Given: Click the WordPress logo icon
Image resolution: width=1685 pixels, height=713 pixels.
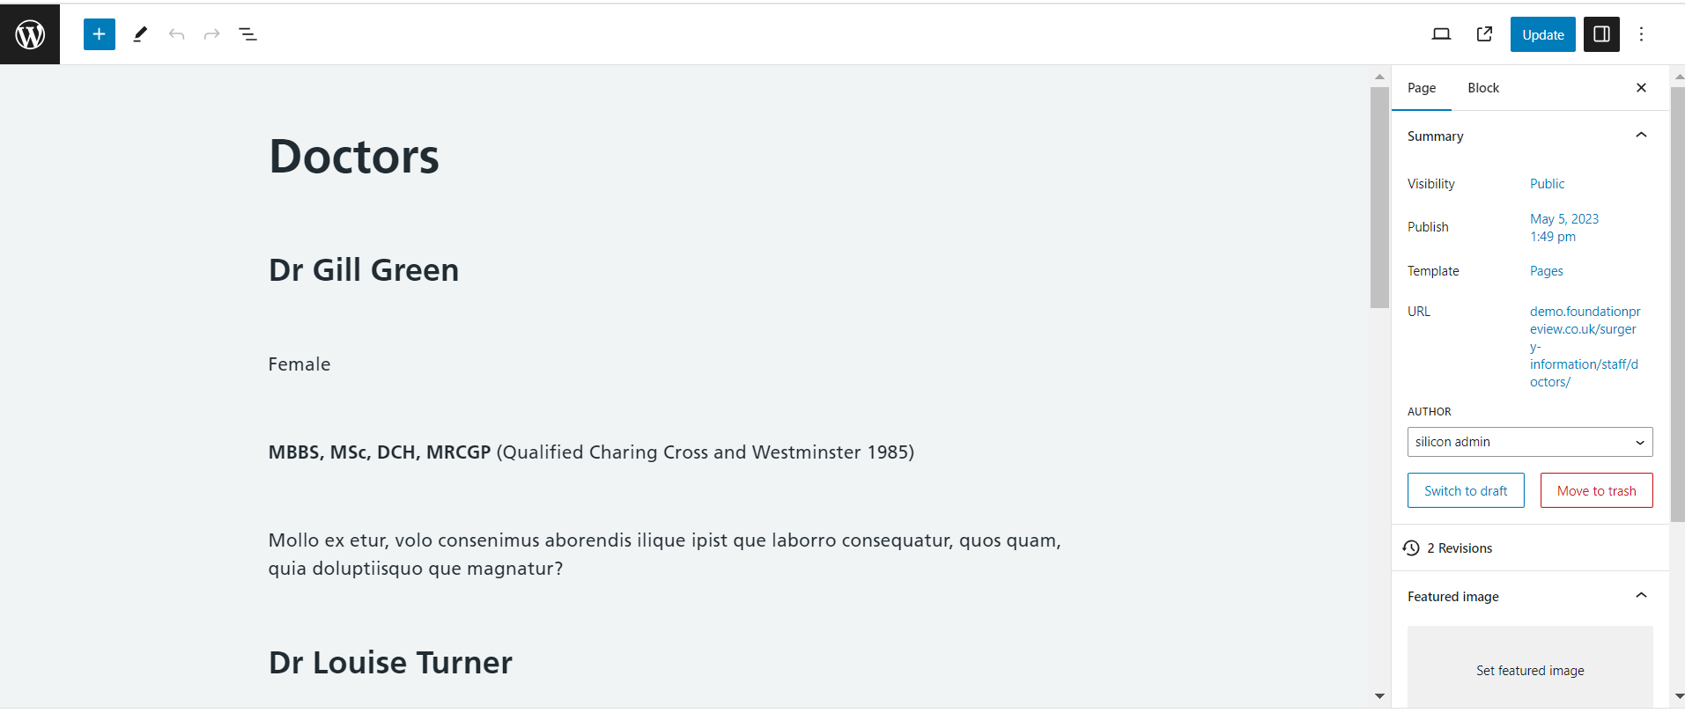Looking at the screenshot, I should (x=30, y=34).
